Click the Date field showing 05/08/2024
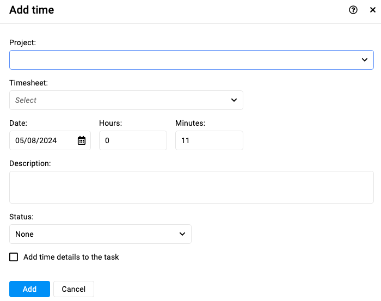This screenshot has width=381, height=301. coord(50,140)
